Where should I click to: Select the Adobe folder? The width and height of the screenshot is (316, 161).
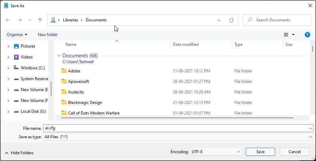(x=74, y=71)
